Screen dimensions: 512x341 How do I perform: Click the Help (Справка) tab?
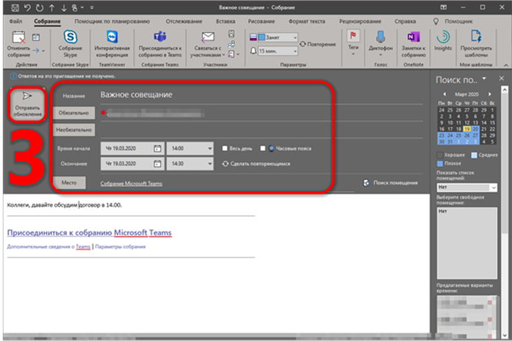coord(405,21)
